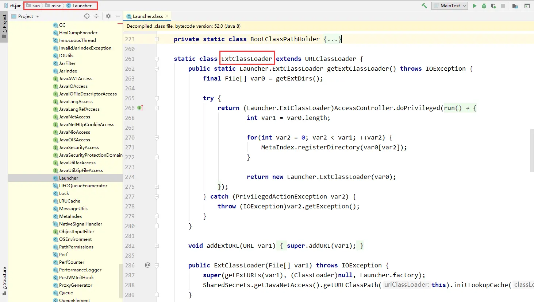Screen dimensions: 534x302
Task: Open the MainTest run configuration dropdown
Action: (x=450, y=6)
